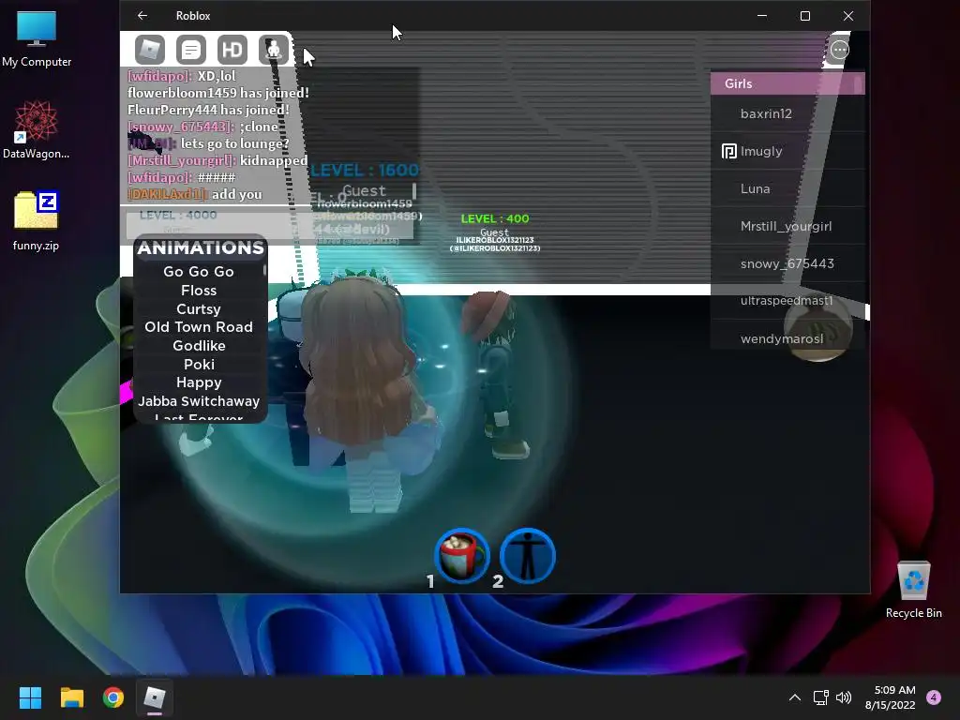This screenshot has height=720, width=960.
Task: Play the Floss animation
Action: [199, 291]
